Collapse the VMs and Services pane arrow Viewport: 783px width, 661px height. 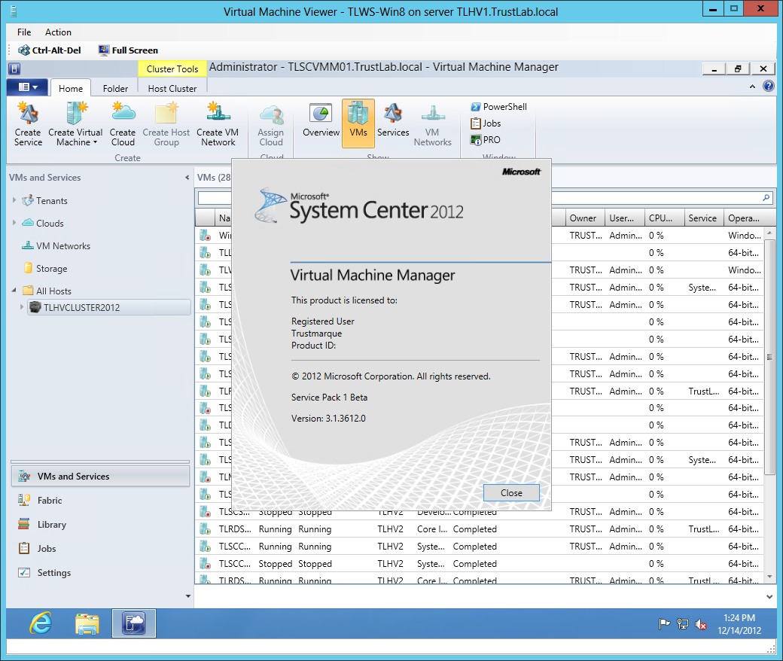tap(187, 178)
